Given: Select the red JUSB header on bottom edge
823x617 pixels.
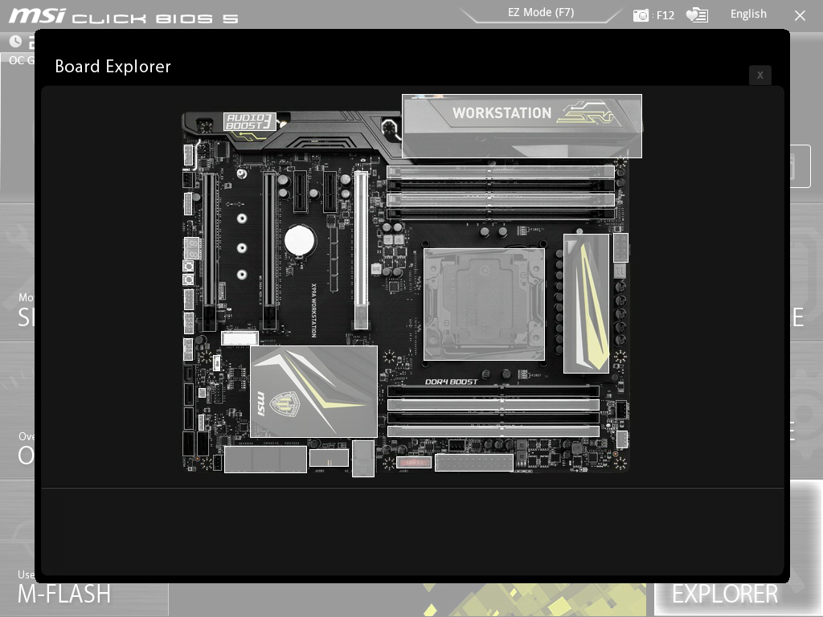Looking at the screenshot, I should pyautogui.click(x=414, y=462).
